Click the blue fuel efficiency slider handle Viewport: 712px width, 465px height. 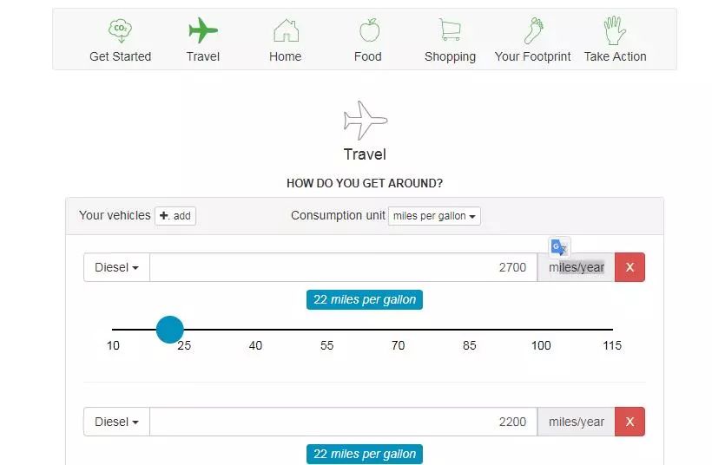point(170,330)
